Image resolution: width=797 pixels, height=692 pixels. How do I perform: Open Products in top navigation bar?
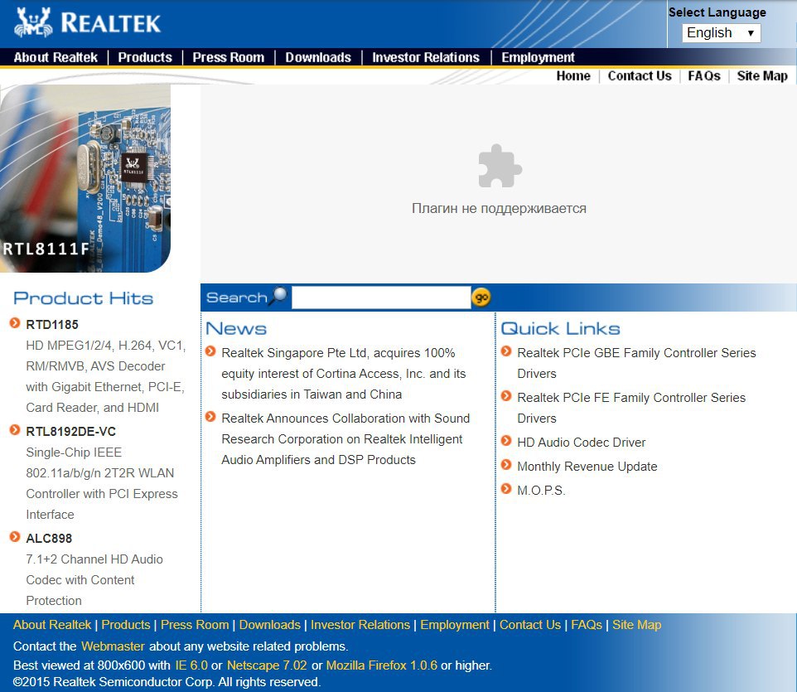pos(145,57)
